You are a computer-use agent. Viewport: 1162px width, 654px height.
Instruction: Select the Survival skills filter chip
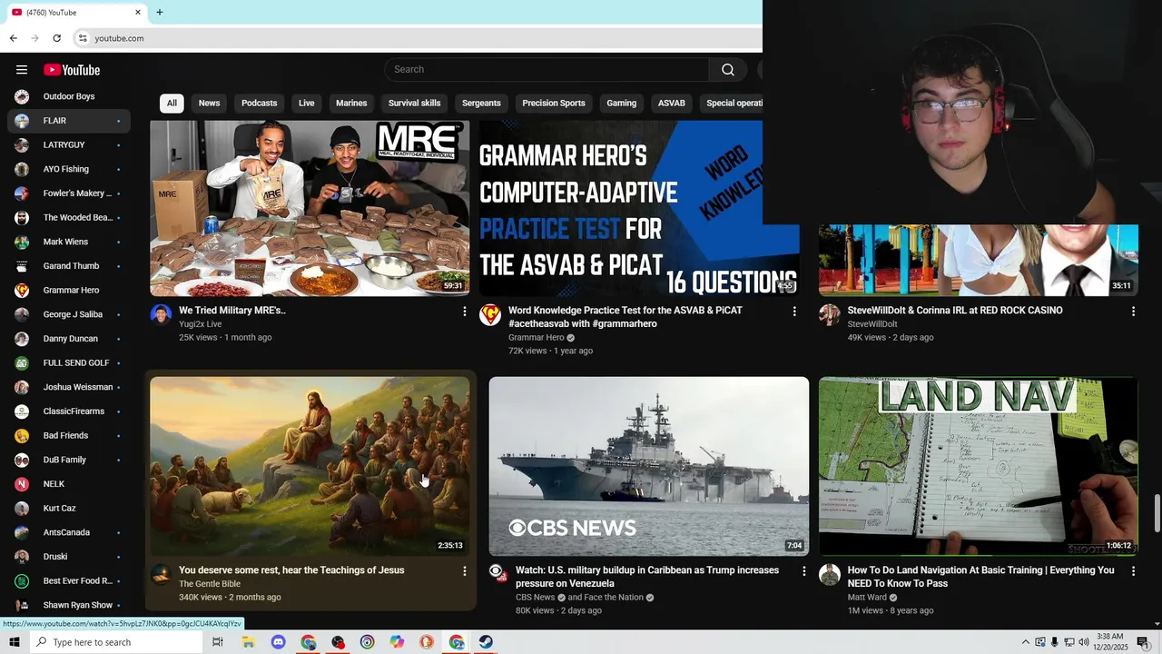(414, 103)
